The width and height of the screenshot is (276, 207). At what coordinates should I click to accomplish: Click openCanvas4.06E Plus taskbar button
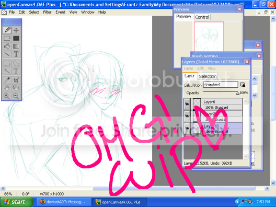point(119,202)
